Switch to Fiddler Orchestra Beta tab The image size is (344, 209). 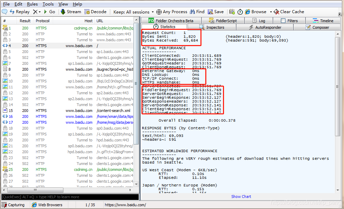coord(171,20)
